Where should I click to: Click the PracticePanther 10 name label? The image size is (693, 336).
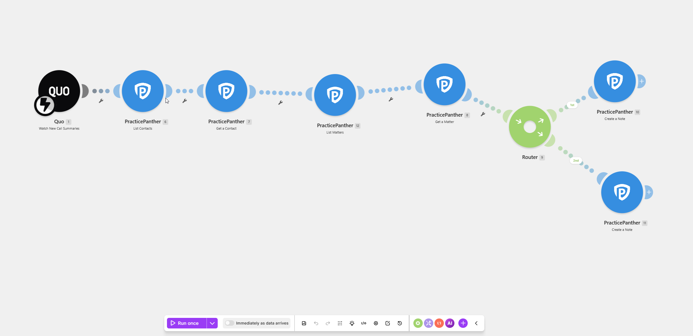[615, 112]
